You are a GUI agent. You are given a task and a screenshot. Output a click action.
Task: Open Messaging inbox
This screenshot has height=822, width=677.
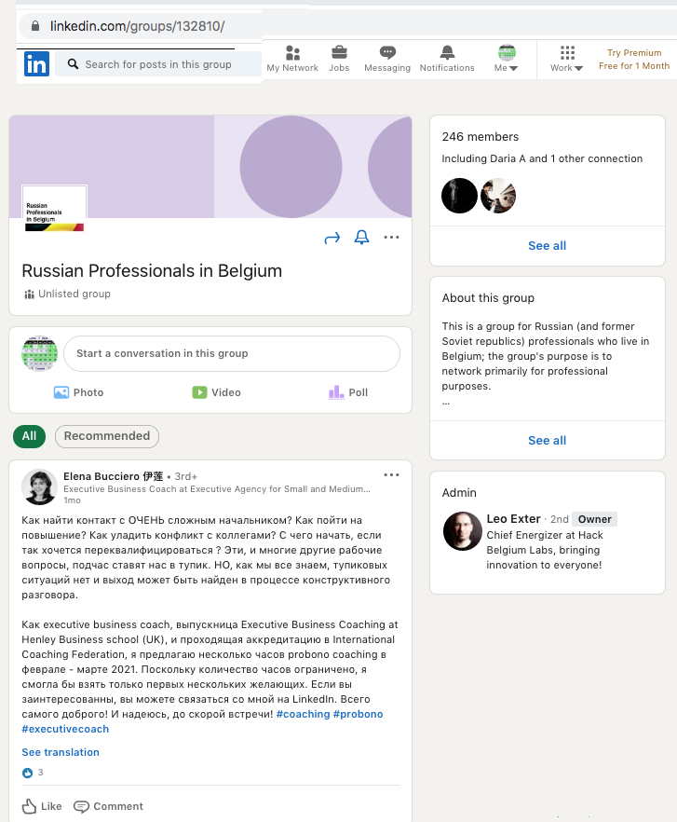(387, 59)
